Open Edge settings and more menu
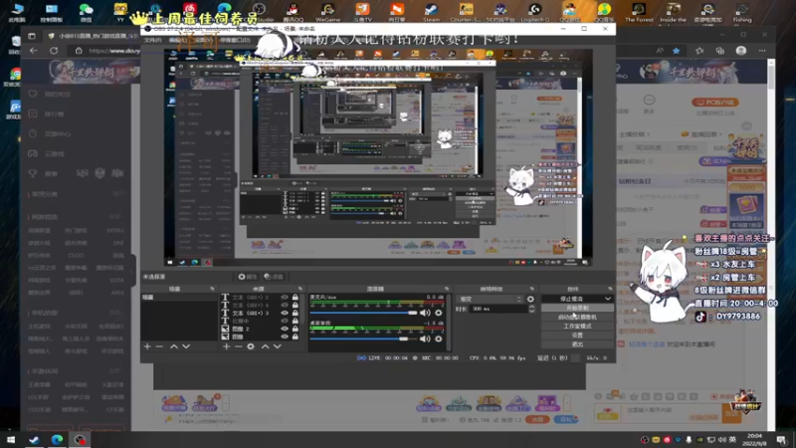This screenshot has width=796, height=448. [762, 51]
